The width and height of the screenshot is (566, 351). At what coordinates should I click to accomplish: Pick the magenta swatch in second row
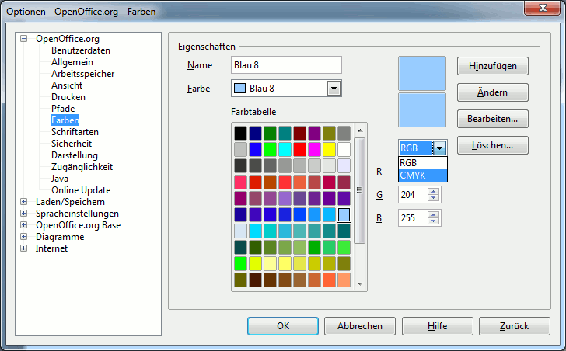click(314, 149)
